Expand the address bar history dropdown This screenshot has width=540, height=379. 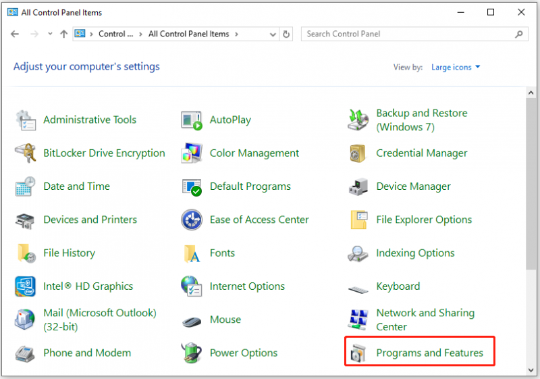(273, 34)
